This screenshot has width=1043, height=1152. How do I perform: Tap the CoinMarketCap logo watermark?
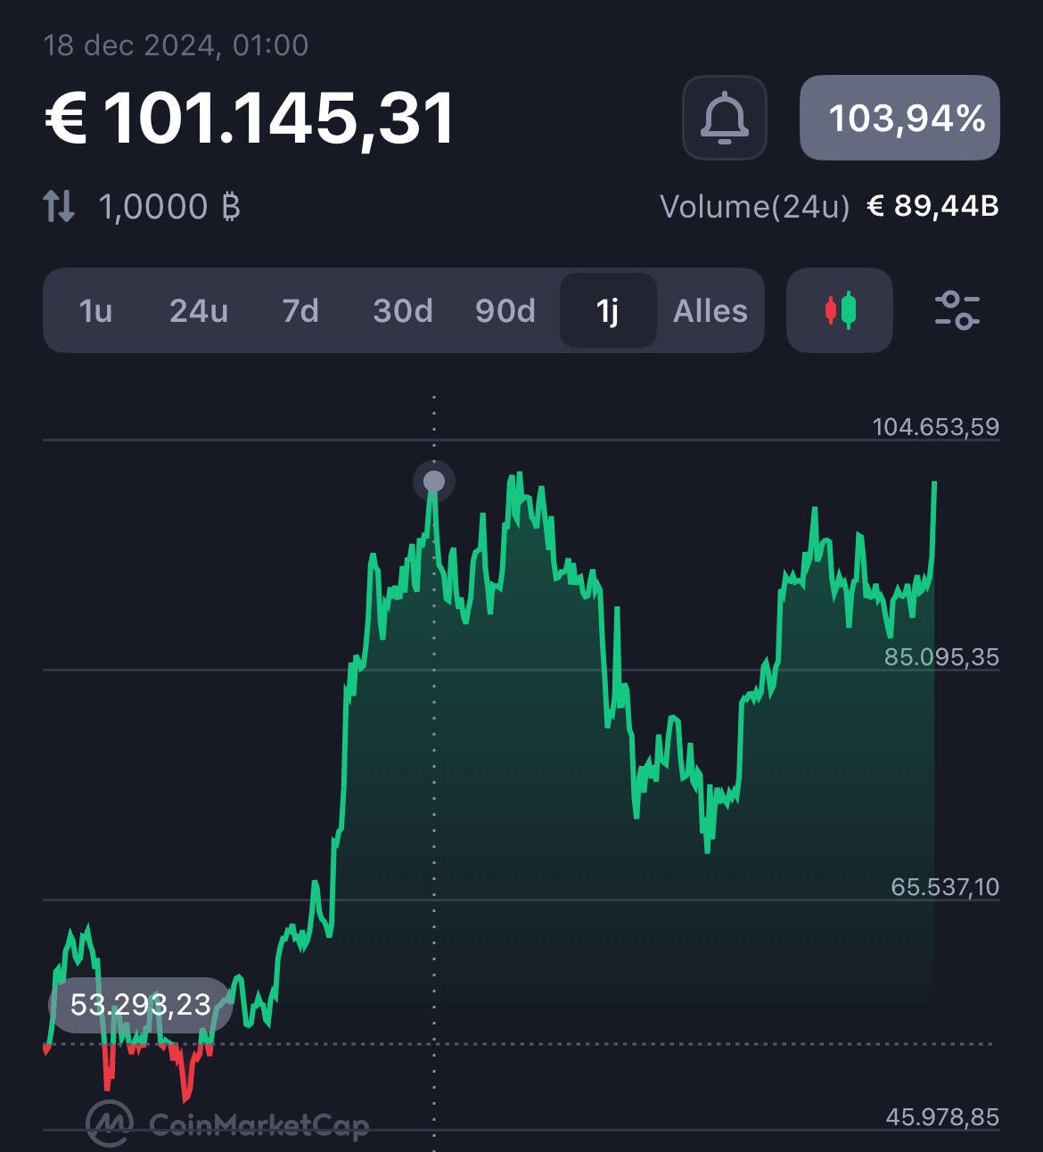[227, 1123]
